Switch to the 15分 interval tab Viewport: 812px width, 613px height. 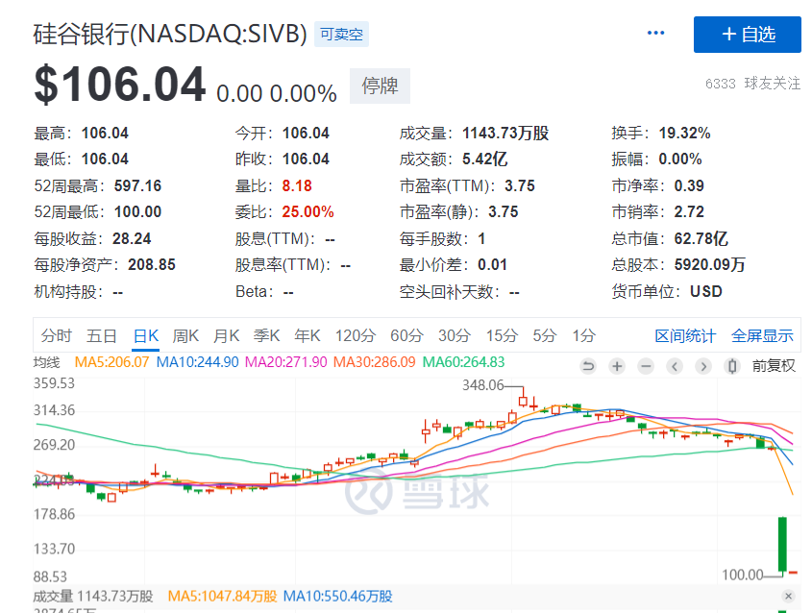coord(502,336)
